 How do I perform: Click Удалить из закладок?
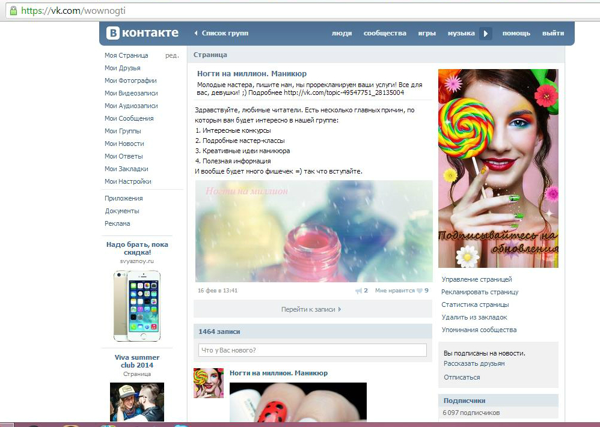[x=474, y=317]
